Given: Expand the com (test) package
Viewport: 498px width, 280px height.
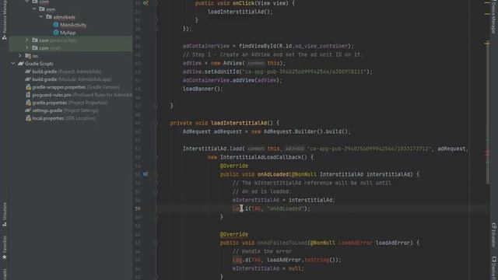Looking at the screenshot, I should [27, 48].
